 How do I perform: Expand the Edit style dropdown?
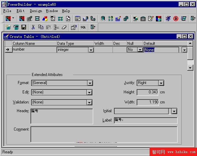tap(89, 92)
